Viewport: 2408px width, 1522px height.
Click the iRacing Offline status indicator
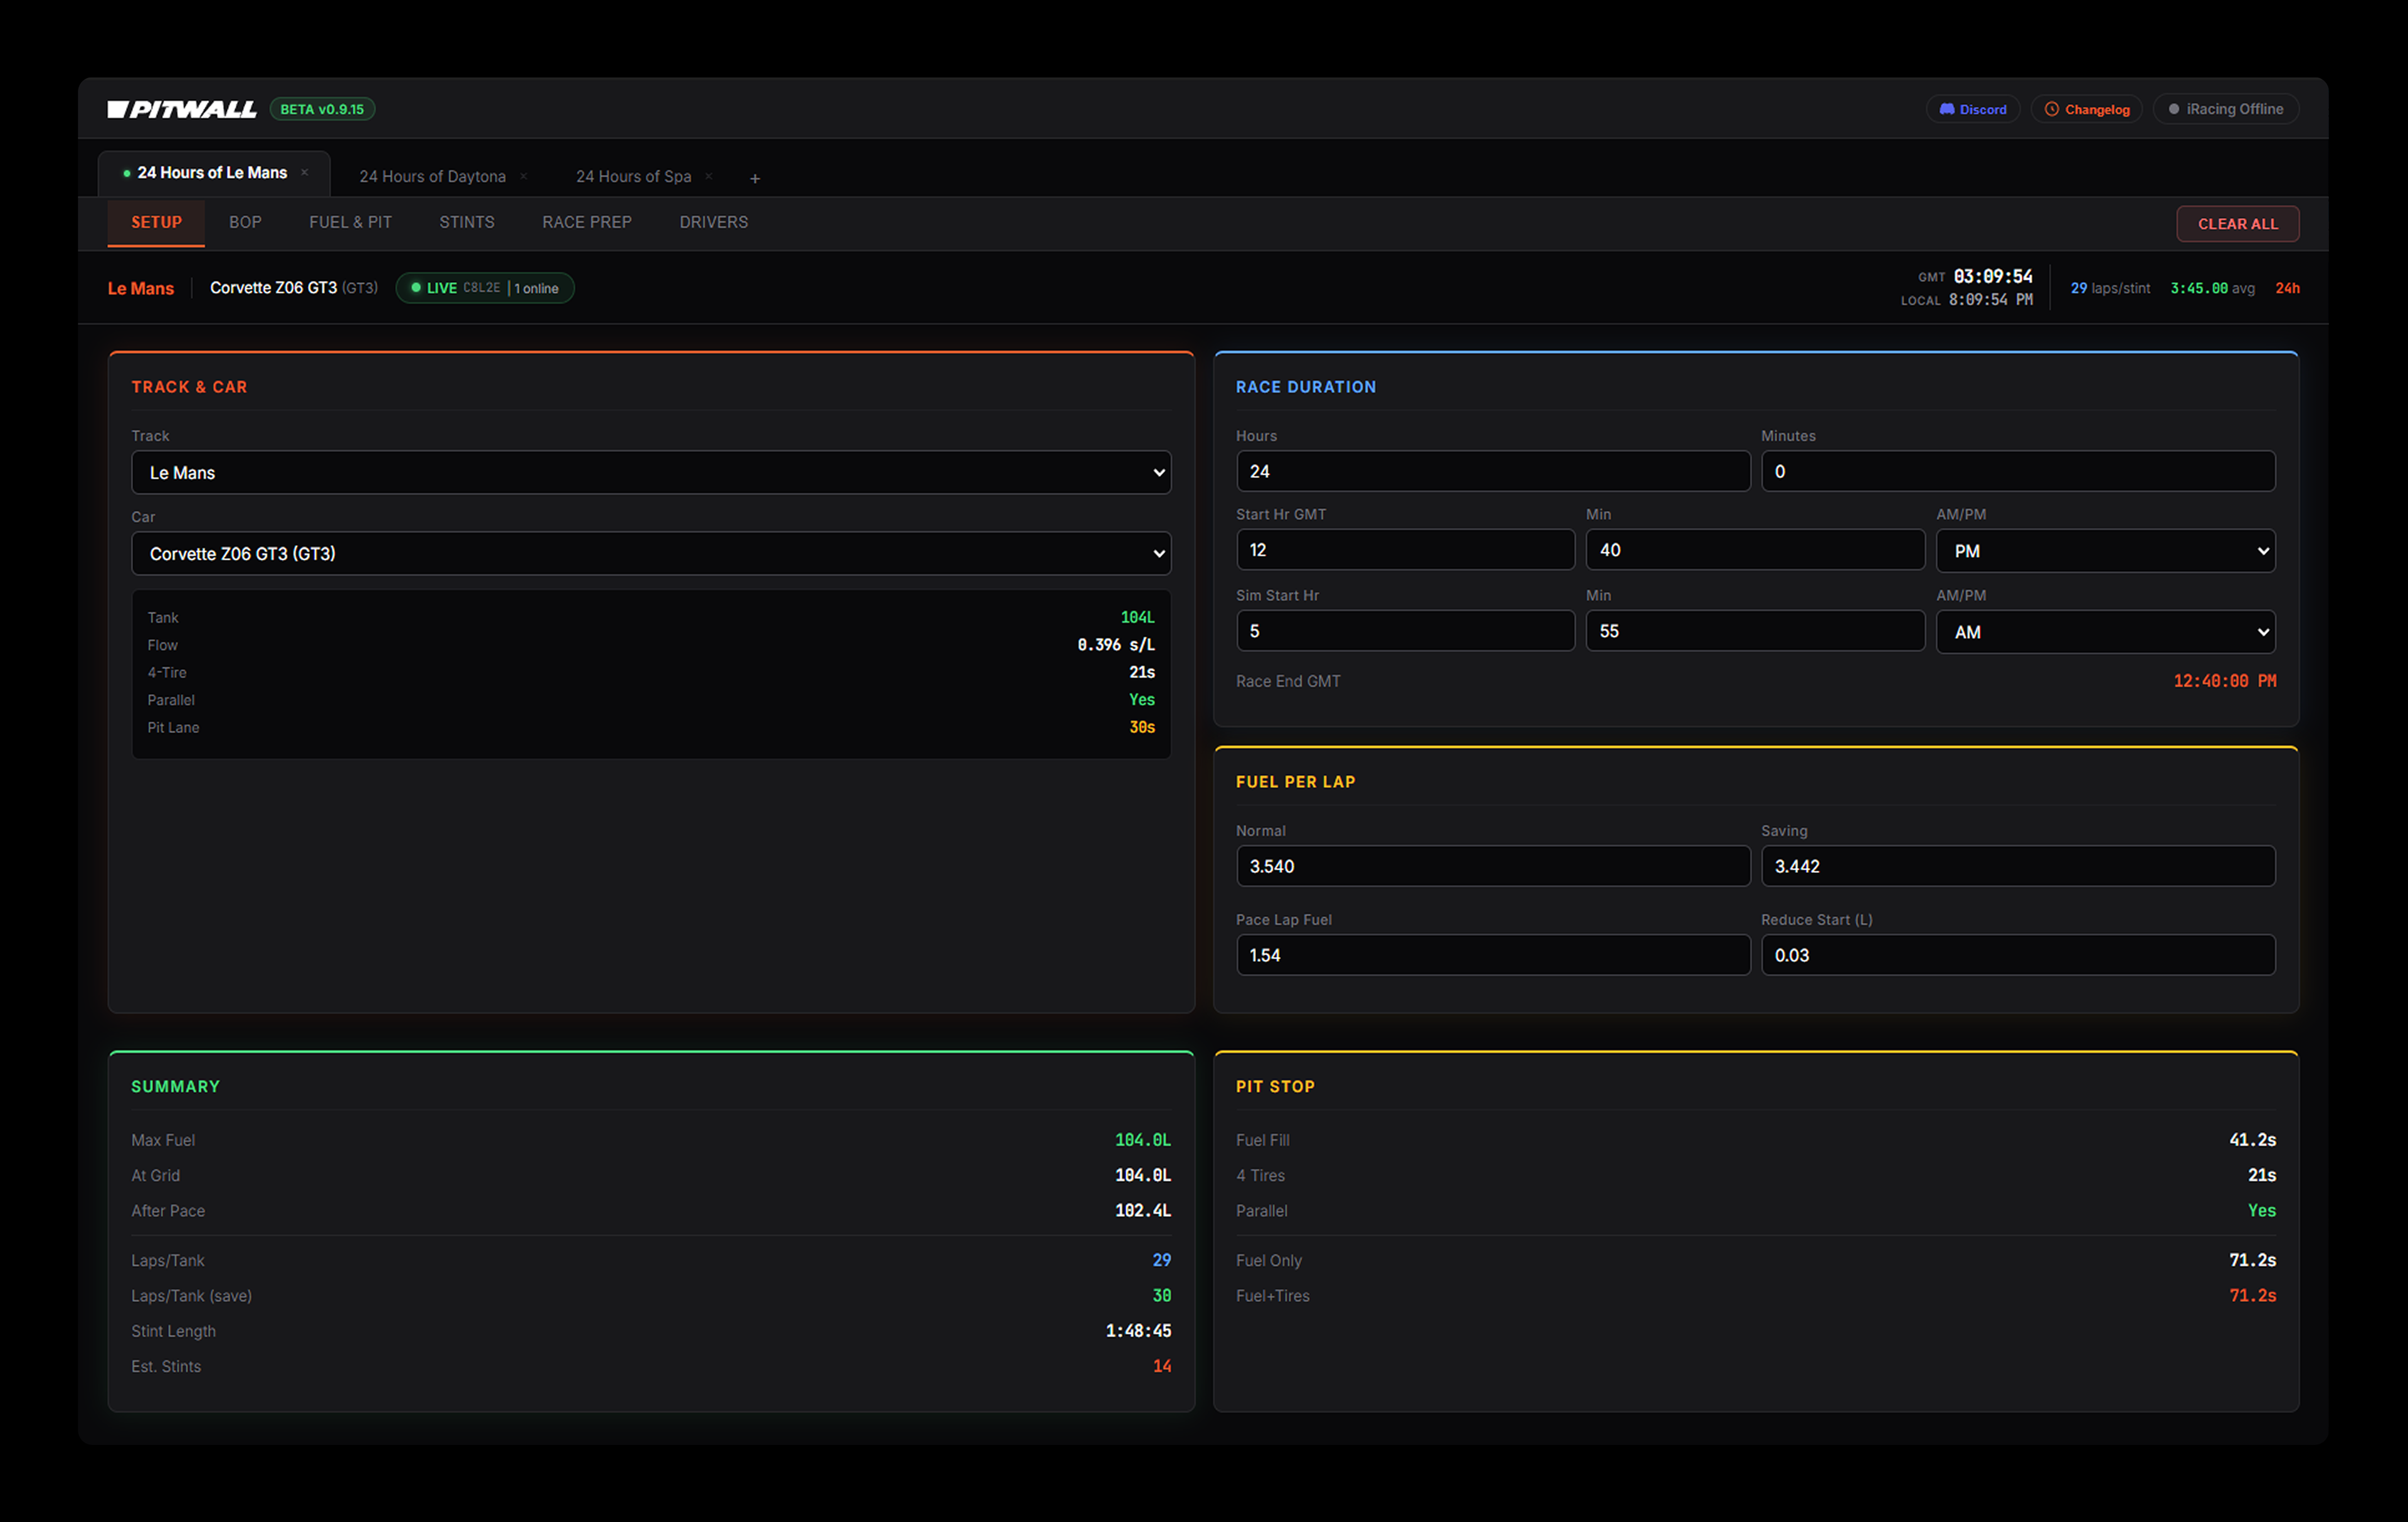[x=2225, y=109]
